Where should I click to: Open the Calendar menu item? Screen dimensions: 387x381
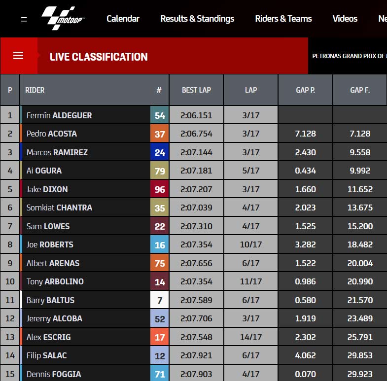coord(123,19)
